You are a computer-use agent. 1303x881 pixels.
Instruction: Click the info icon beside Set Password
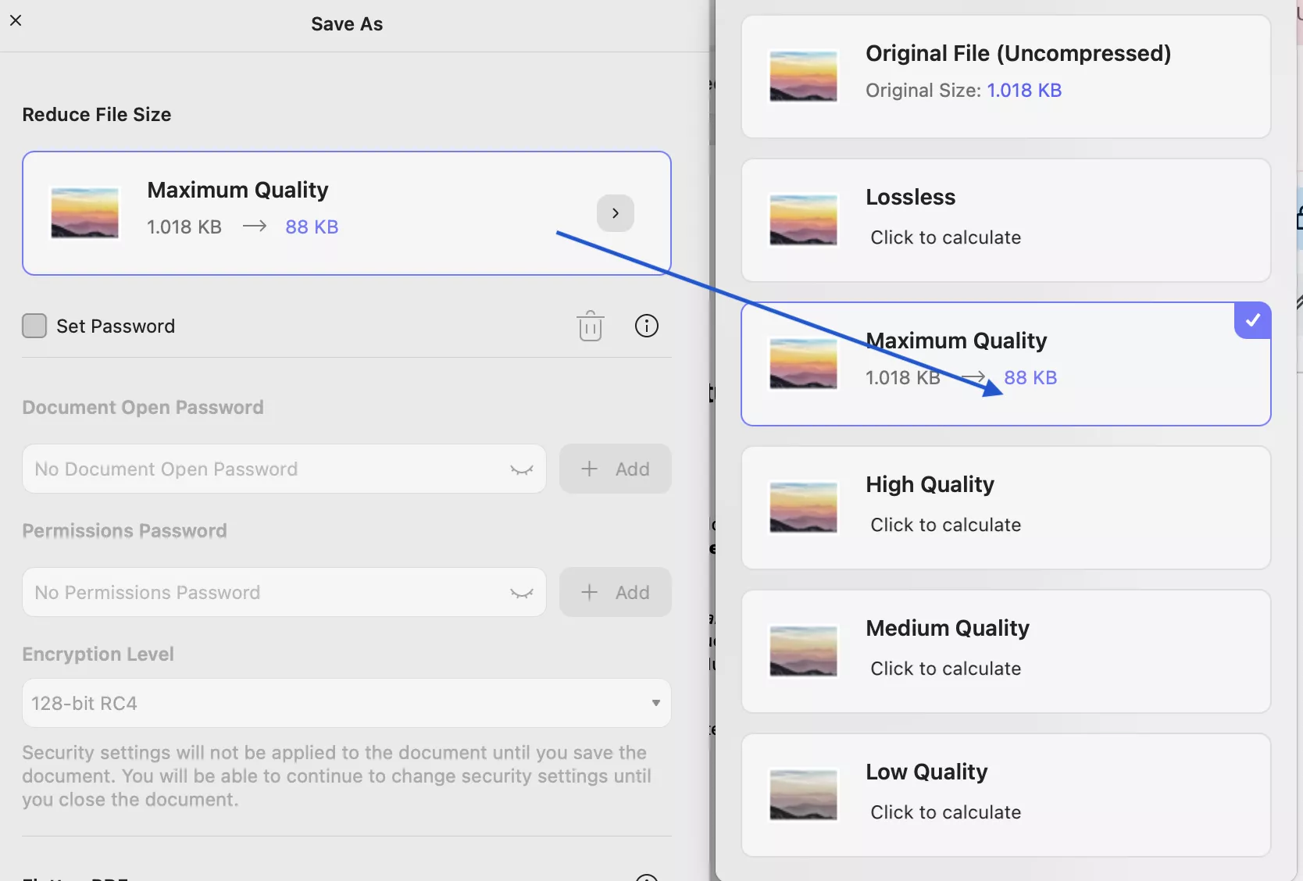tap(647, 326)
